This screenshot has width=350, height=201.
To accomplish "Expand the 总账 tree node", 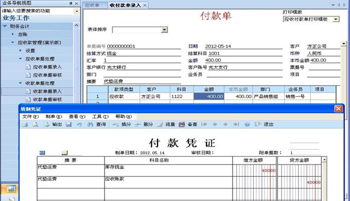I will click(13, 34).
